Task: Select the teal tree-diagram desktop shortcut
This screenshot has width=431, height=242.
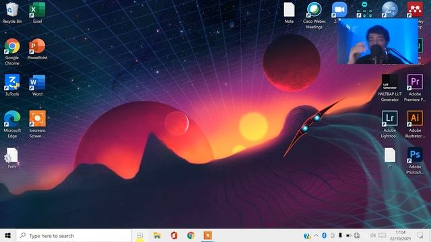Action: click(364, 10)
